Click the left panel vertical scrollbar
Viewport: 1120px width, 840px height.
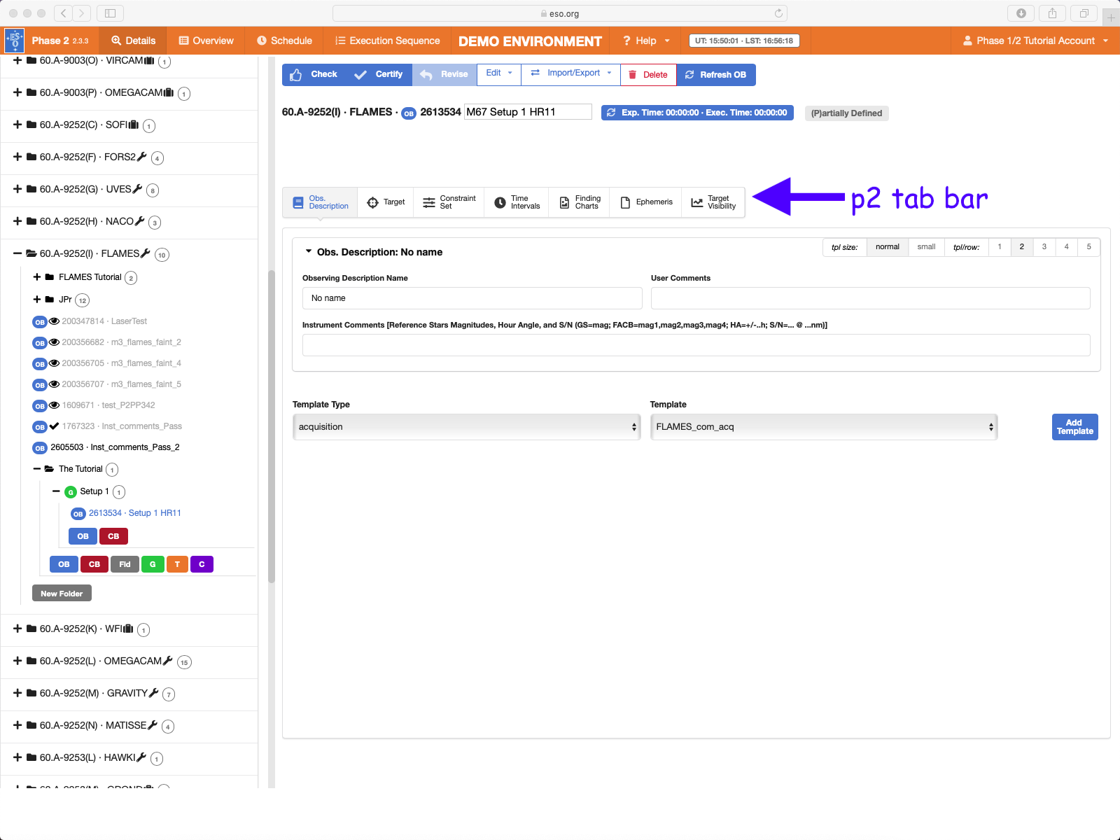[272, 426]
